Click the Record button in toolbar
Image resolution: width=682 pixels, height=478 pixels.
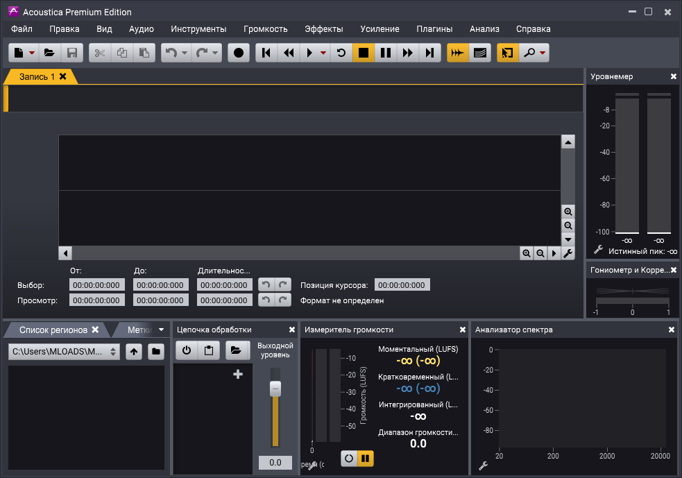coord(239,53)
